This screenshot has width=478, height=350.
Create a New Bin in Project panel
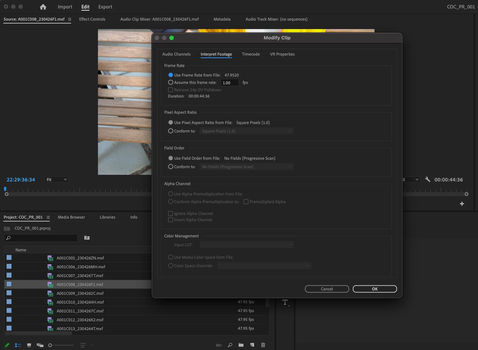[241, 345]
